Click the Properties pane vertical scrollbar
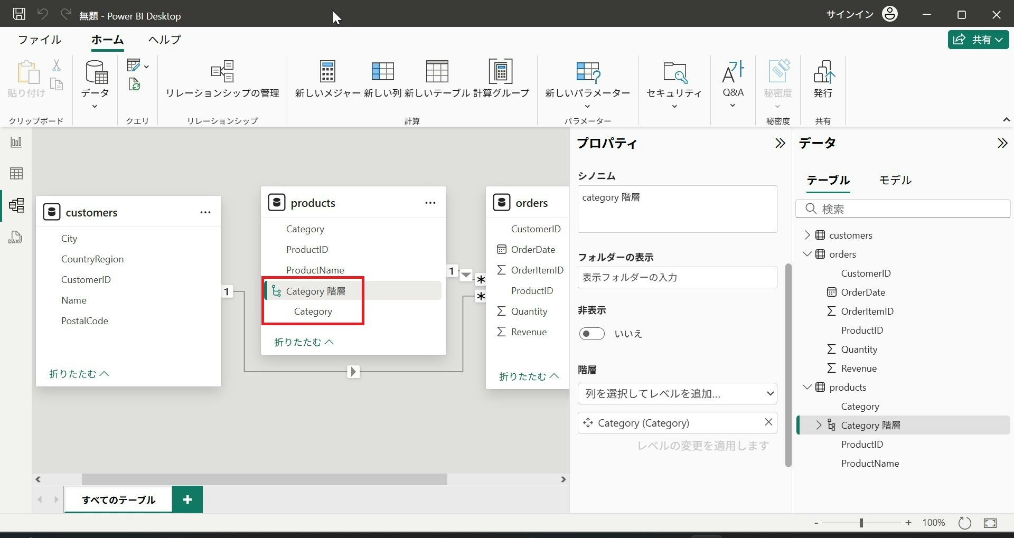The image size is (1014, 538). 788,365
